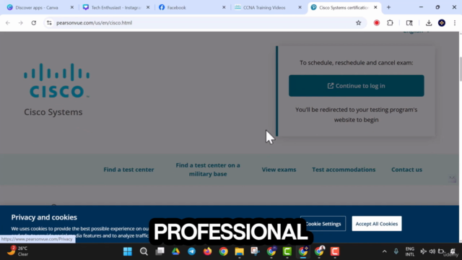Open the Windows Start menu
The height and width of the screenshot is (260, 462).
click(x=128, y=251)
